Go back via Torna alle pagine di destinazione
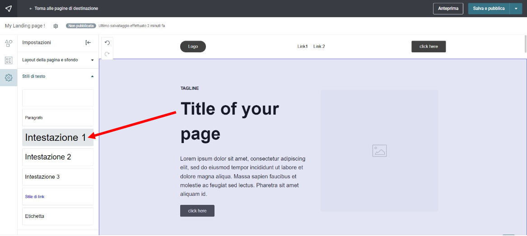Screen dimensions: 527x236 point(64,9)
